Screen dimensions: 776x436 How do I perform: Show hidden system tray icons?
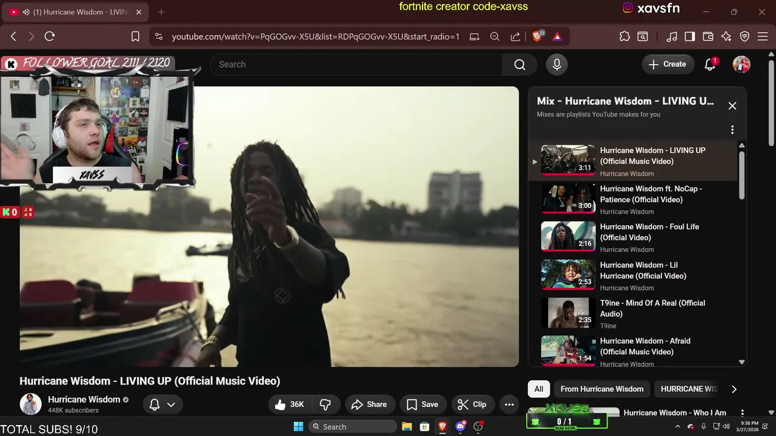[678, 426]
